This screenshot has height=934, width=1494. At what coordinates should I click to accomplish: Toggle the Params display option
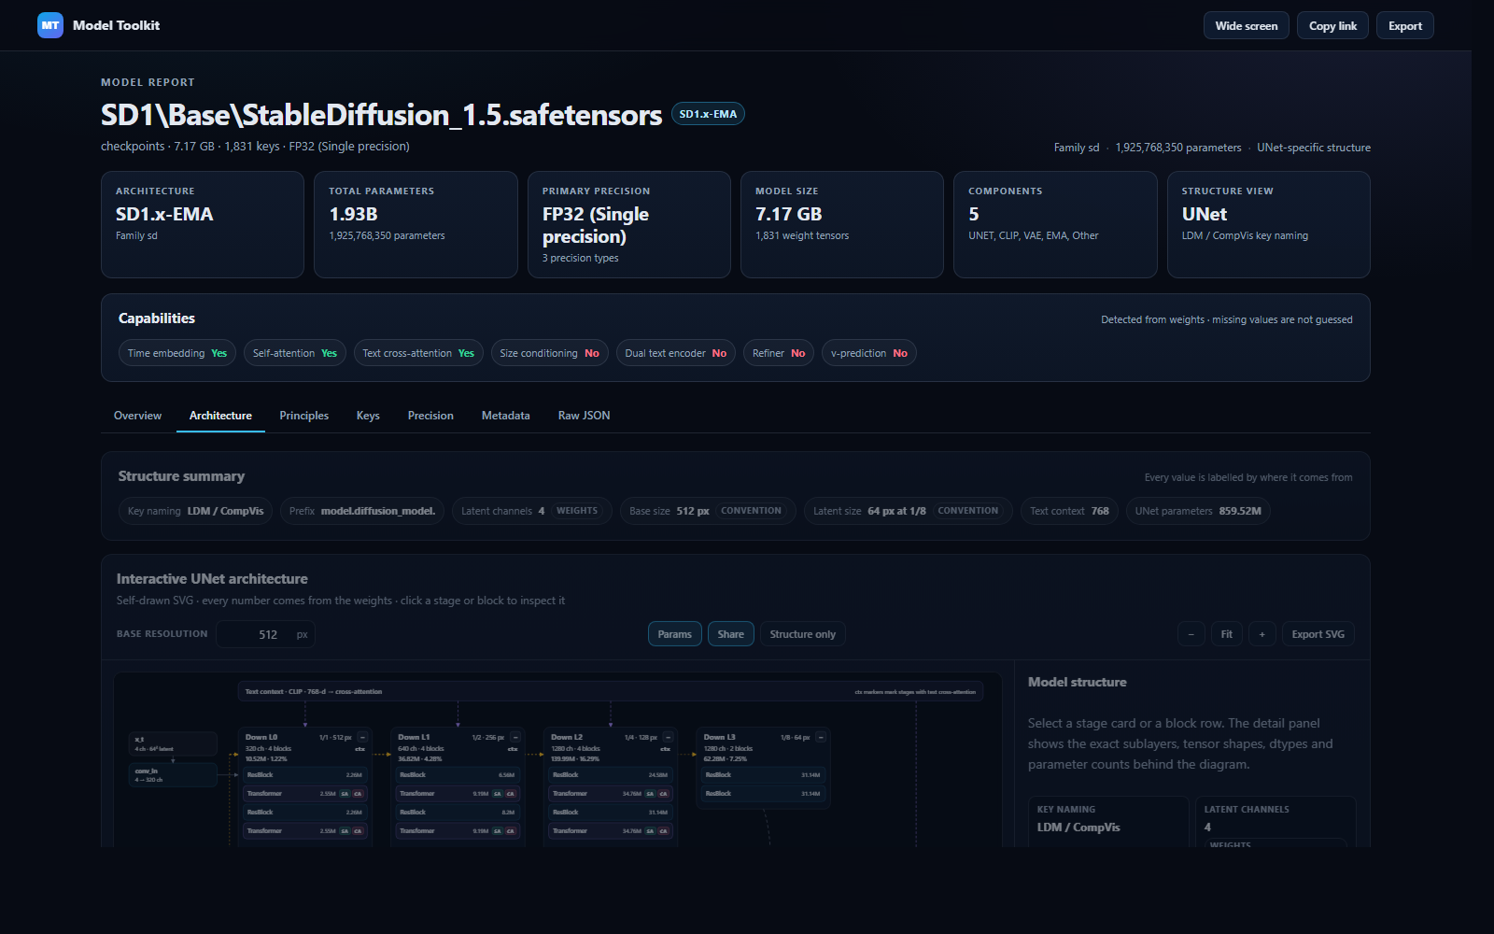coord(674,634)
